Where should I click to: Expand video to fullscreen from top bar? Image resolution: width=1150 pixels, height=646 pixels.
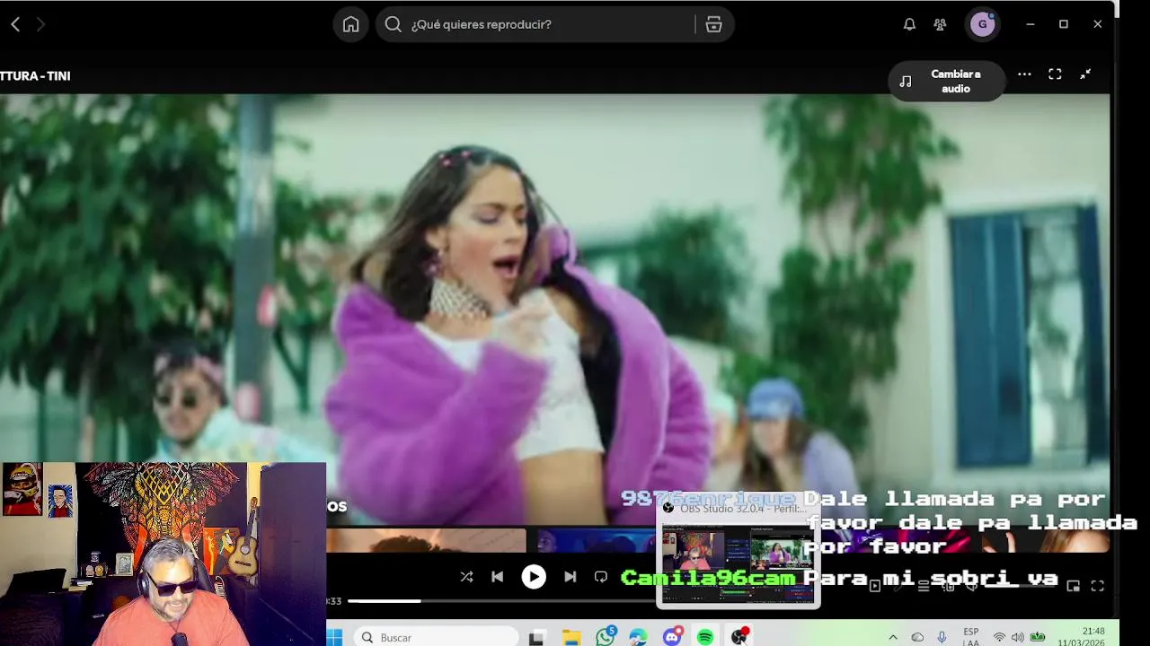1055,74
